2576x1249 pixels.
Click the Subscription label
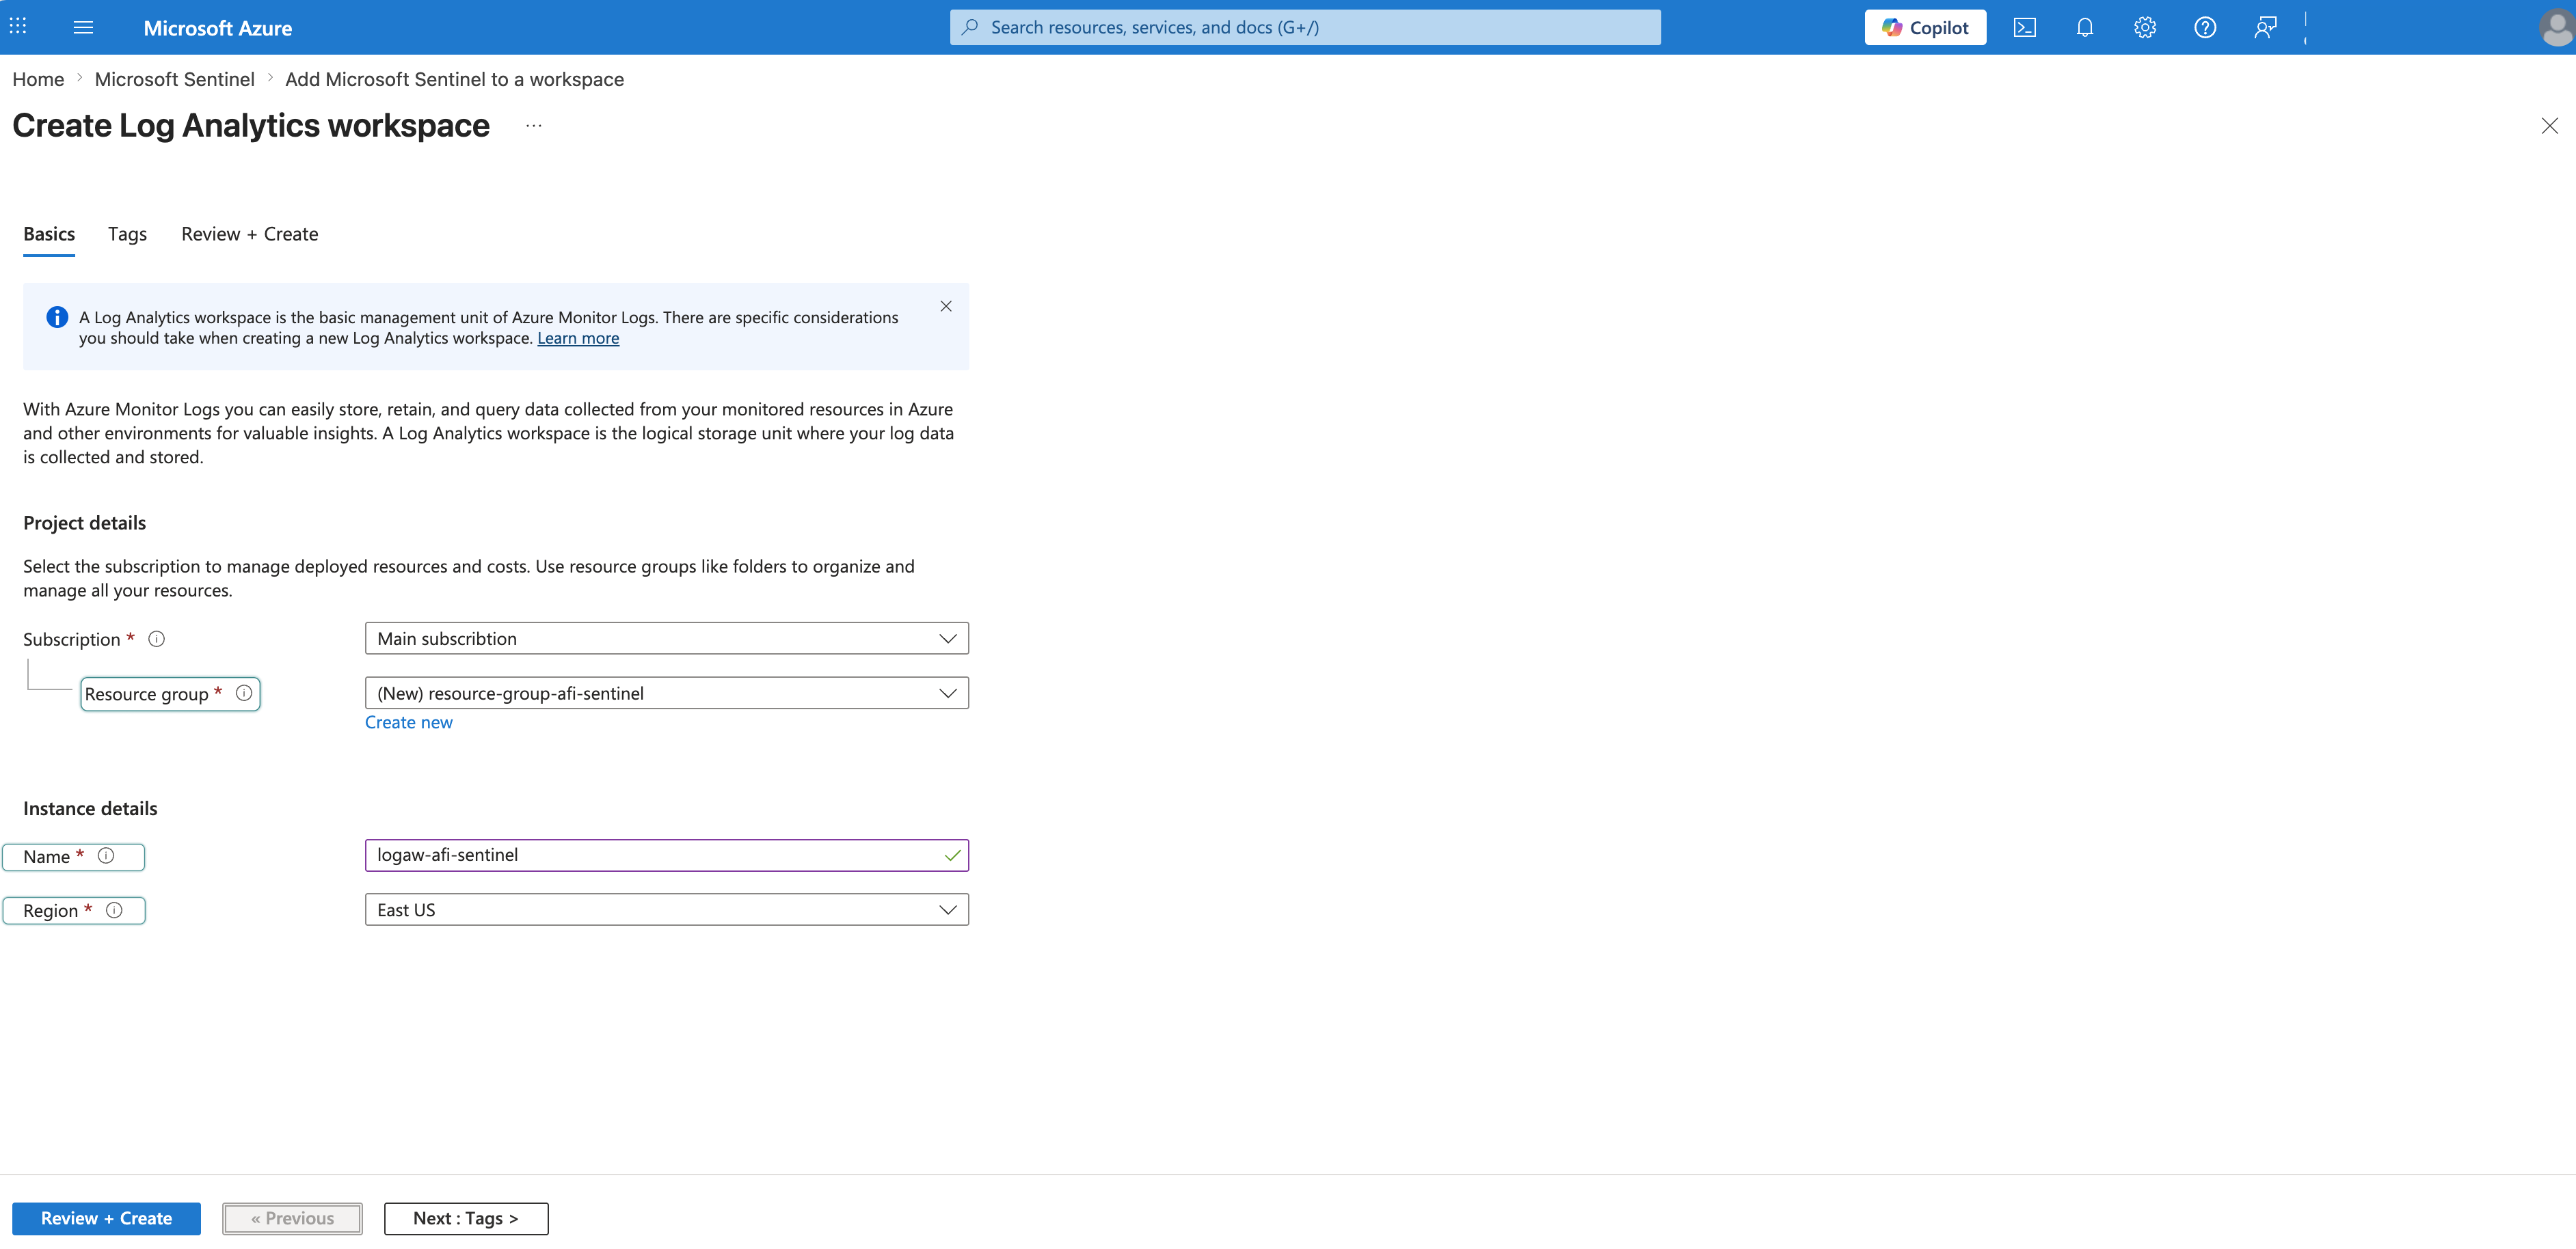click(x=71, y=640)
